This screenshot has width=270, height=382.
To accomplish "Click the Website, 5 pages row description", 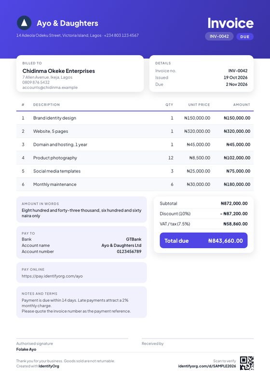I will 51,131.
